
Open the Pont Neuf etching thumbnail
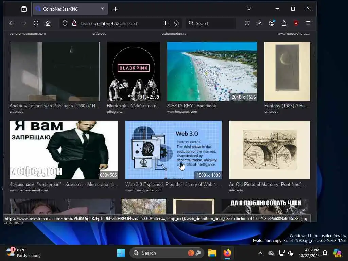269,150
